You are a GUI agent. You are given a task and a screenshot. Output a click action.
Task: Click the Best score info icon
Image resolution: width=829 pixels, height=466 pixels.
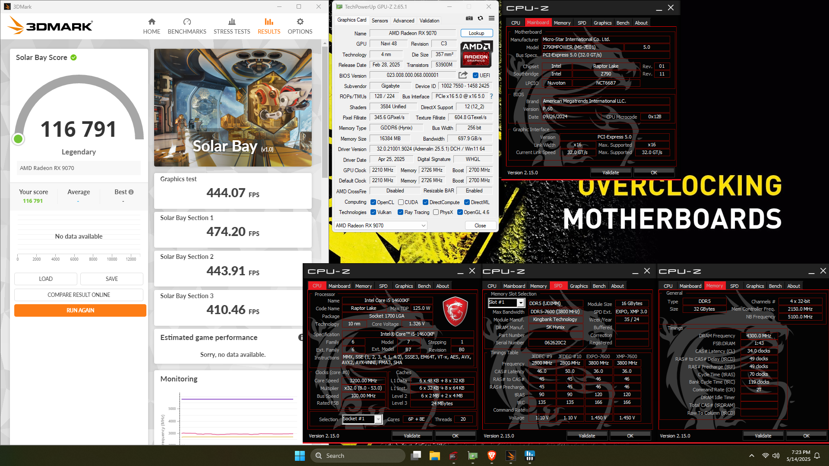click(x=131, y=192)
